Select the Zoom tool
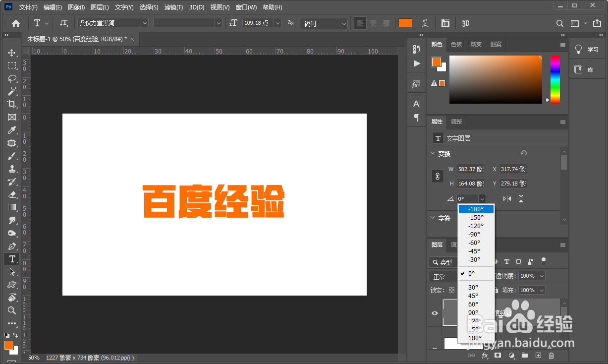Screen dimensions: 608x364 tap(12, 310)
